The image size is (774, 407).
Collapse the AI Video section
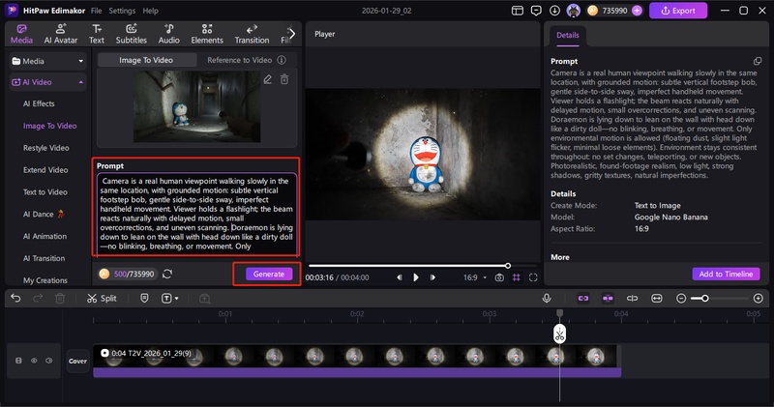pyautogui.click(x=47, y=82)
